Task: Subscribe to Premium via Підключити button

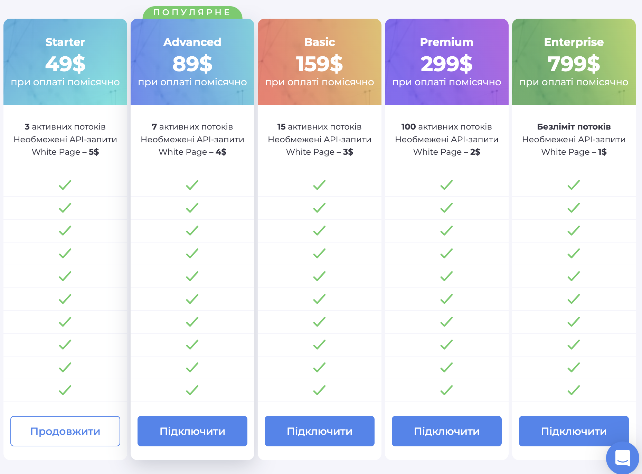Action: 446,431
